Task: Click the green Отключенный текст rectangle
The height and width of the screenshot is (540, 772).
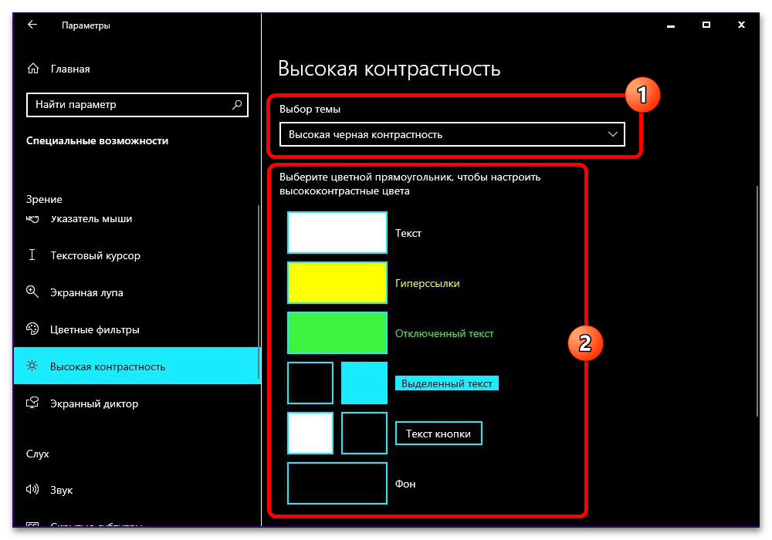Action: (x=337, y=332)
